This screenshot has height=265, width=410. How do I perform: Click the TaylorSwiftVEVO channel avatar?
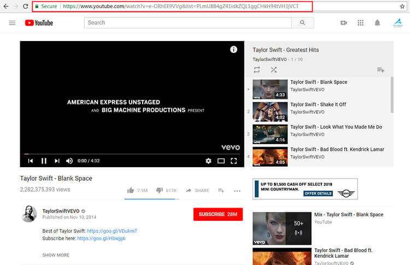pos(29,214)
